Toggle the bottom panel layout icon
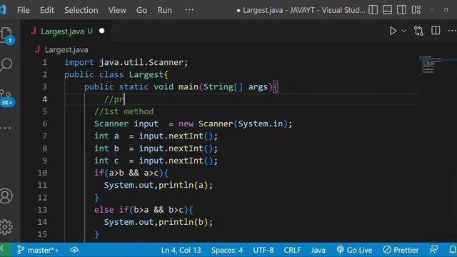The height and width of the screenshot is (257, 457). (x=387, y=10)
